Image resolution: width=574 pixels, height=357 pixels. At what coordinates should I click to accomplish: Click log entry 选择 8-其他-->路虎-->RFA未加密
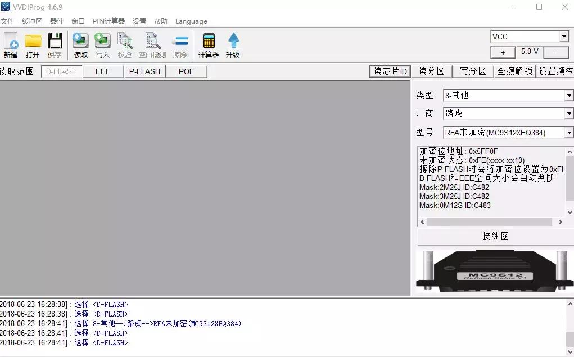click(x=158, y=324)
